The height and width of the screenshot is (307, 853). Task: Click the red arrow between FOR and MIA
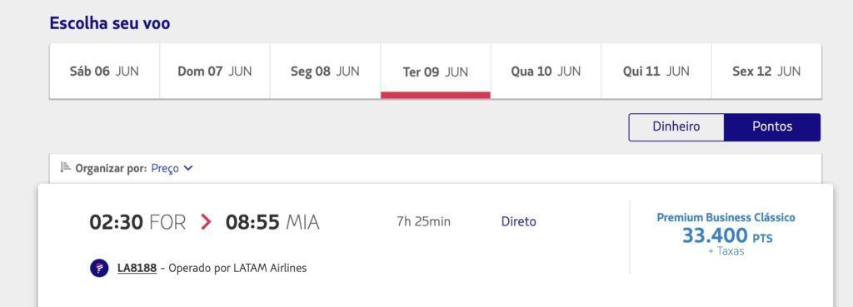point(206,221)
